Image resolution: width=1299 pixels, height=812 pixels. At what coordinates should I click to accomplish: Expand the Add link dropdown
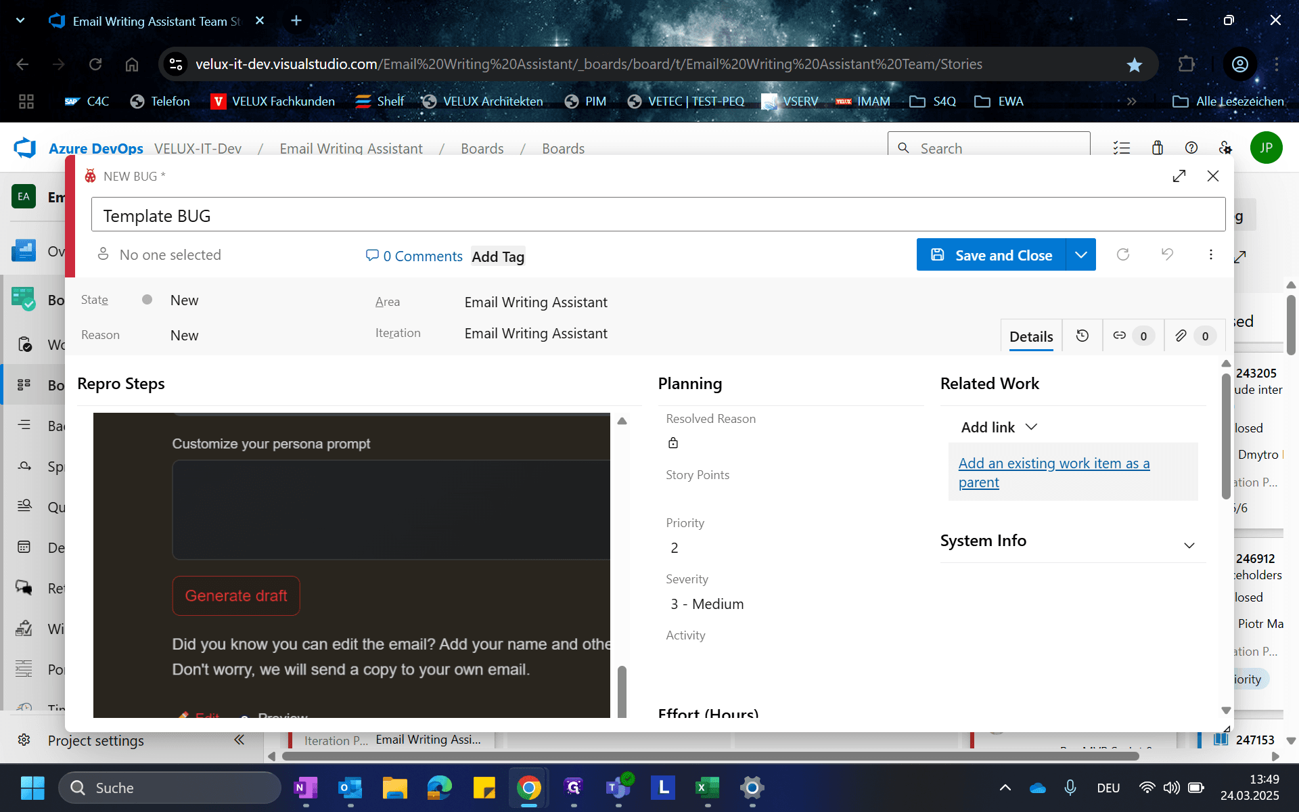point(999,427)
